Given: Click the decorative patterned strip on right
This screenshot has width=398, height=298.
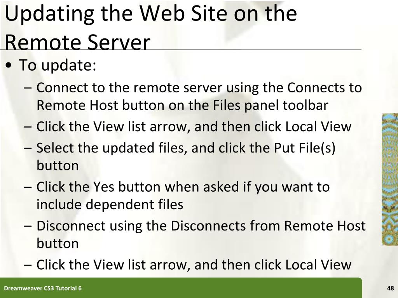Looking at the screenshot, I should pos(389,179).
